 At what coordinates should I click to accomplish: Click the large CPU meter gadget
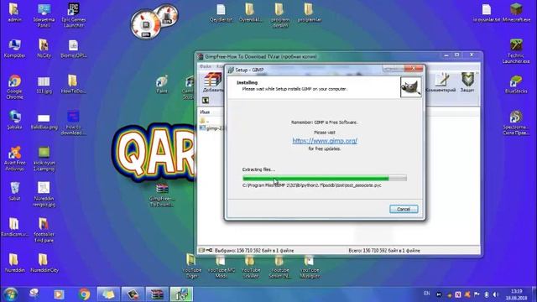[x=146, y=24]
